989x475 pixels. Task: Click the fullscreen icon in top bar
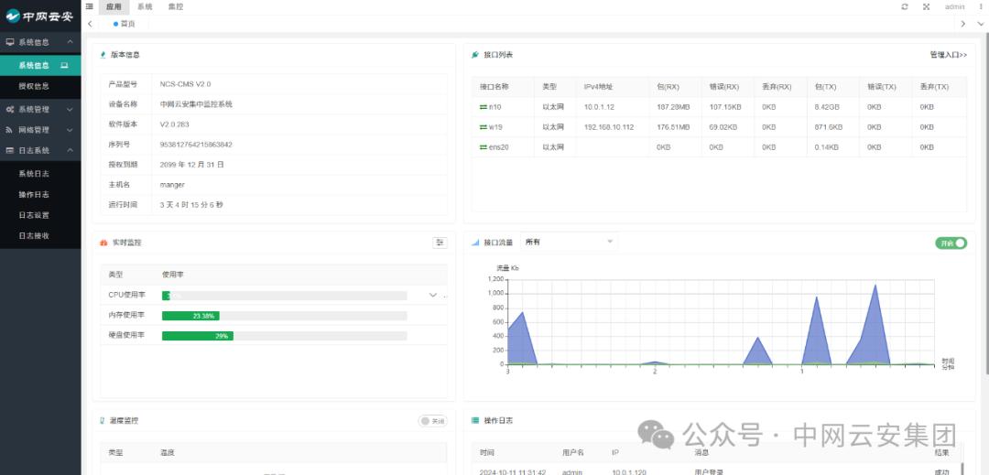tap(926, 6)
